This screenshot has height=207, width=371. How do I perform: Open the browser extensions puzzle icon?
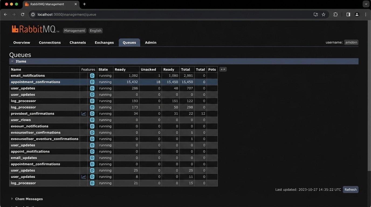tap(336, 15)
